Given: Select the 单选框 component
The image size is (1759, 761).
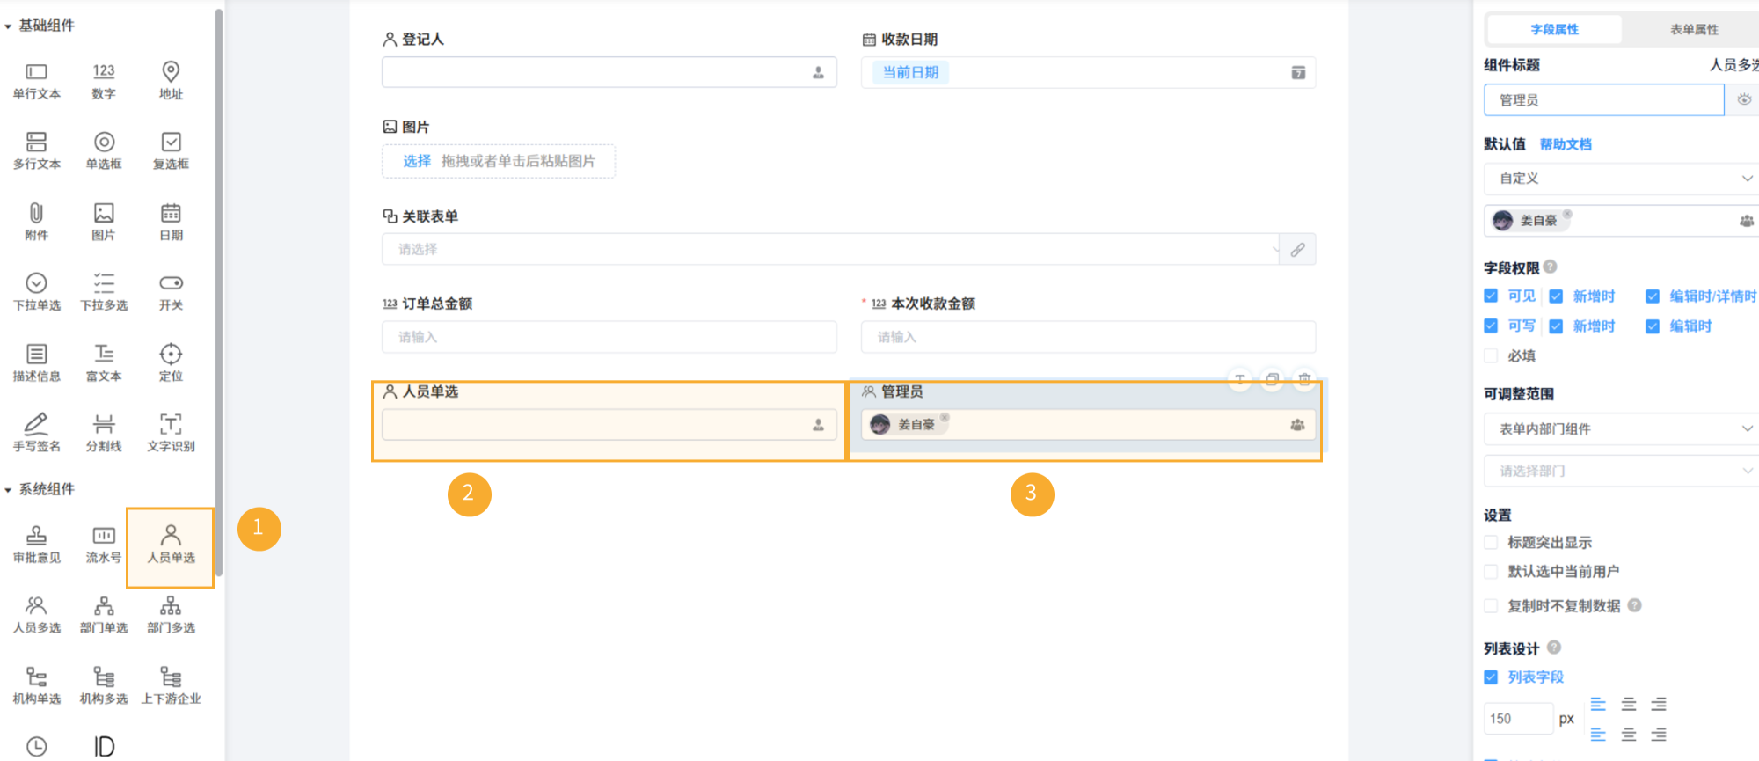Looking at the screenshot, I should point(104,151).
